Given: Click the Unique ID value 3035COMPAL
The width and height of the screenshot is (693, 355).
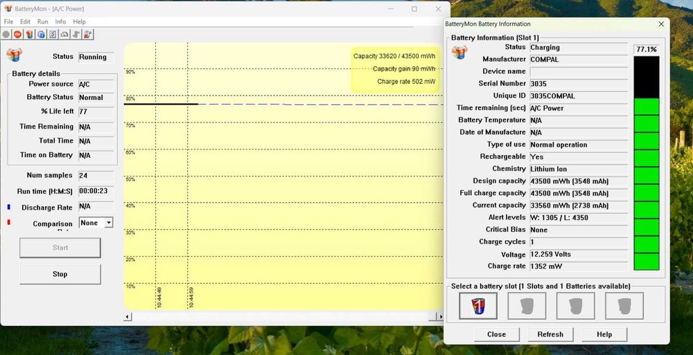Looking at the screenshot, I should (579, 95).
